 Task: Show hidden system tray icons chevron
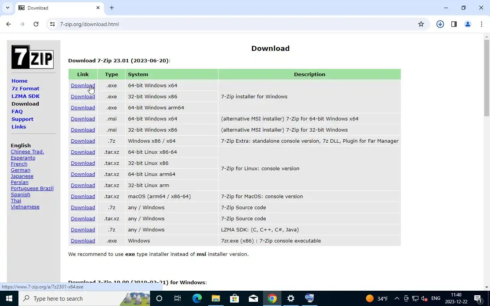coord(397,298)
